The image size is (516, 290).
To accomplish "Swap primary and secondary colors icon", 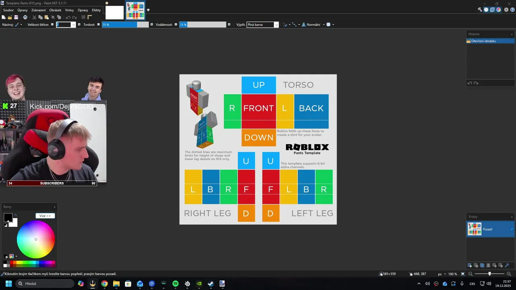I will pos(15,215).
